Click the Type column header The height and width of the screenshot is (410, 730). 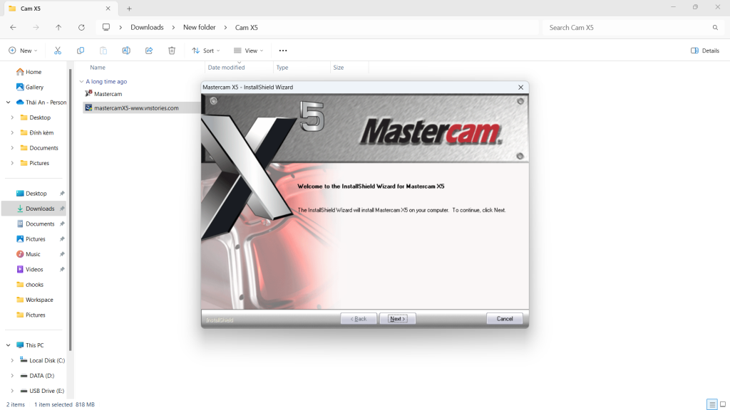(282, 68)
